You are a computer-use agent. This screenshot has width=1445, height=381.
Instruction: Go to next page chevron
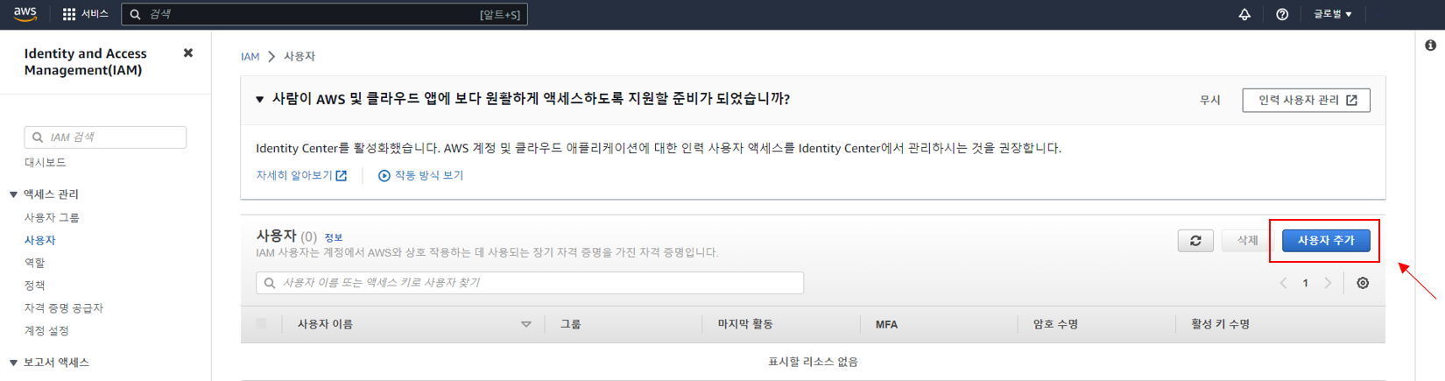click(1328, 283)
